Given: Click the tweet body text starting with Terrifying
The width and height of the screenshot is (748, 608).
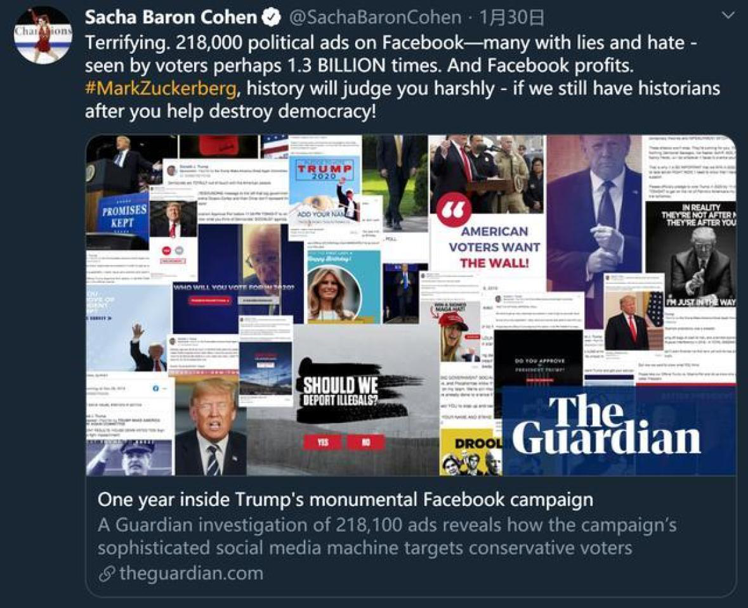Looking at the screenshot, I should pos(402,77).
